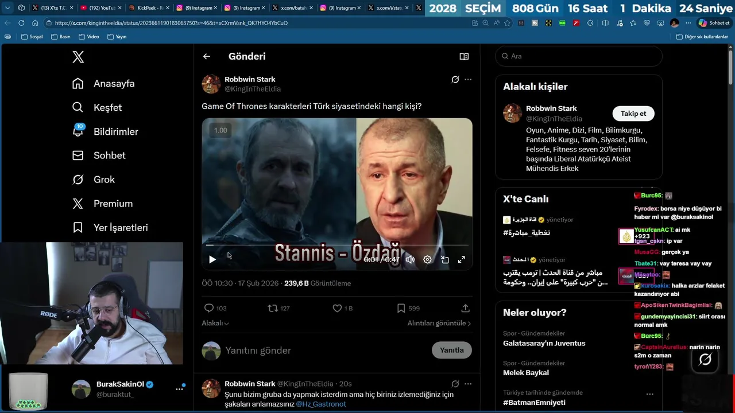Image resolution: width=735 pixels, height=413 pixels.
Task: Open the tab list dropdown arrow
Action: 7,7
